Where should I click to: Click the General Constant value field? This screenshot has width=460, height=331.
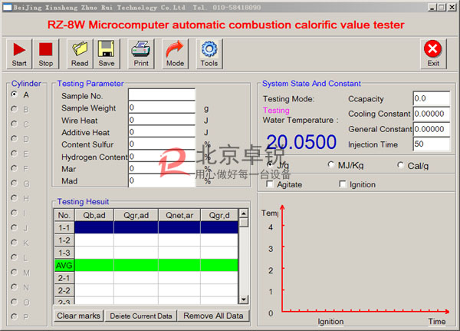click(x=431, y=129)
